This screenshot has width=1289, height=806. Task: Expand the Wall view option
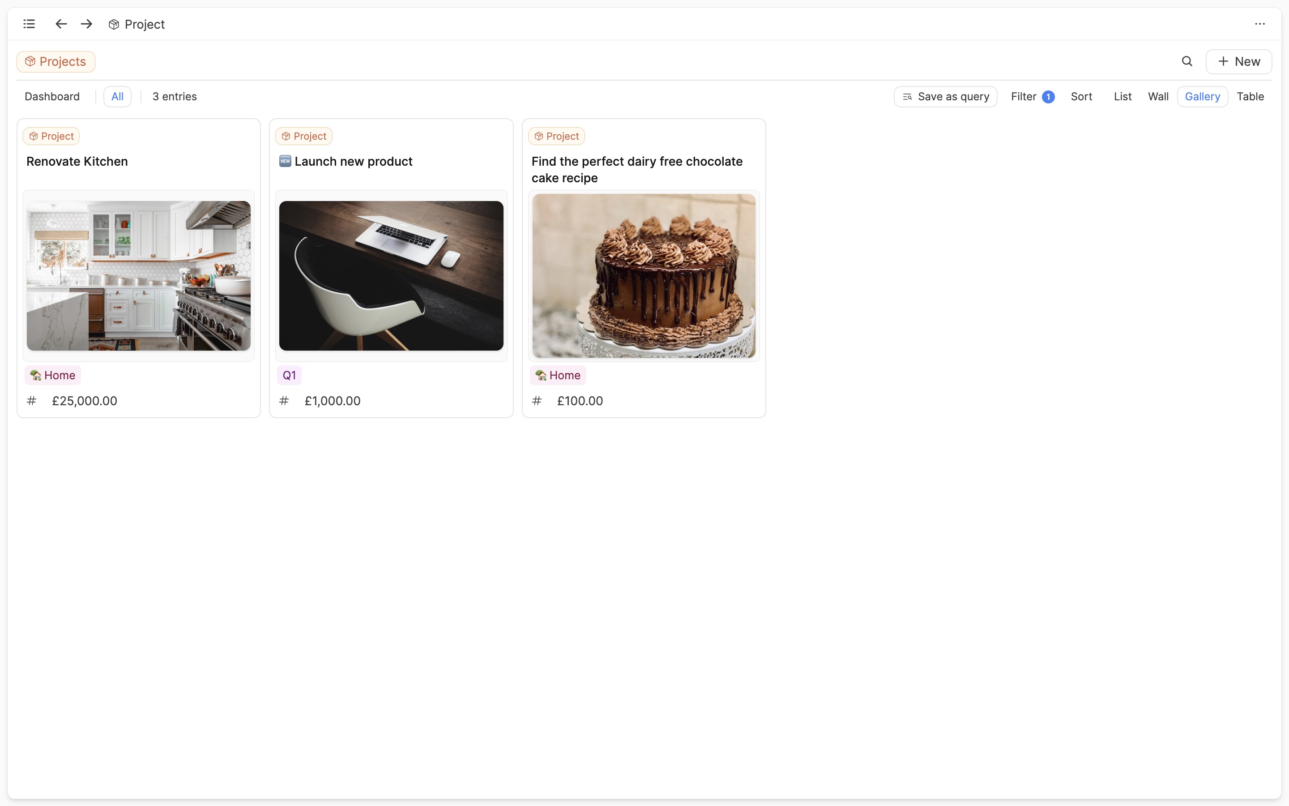tap(1158, 97)
